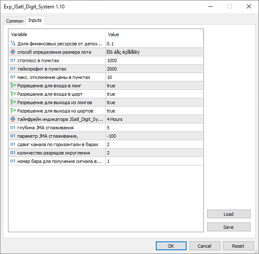
Task: Click the Variable column header
Action: point(57,34)
